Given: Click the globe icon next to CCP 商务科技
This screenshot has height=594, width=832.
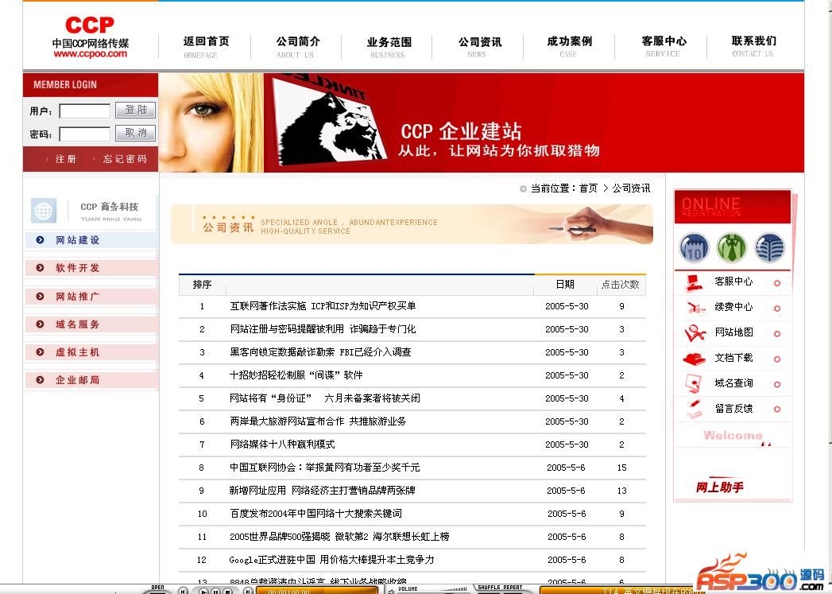Looking at the screenshot, I should point(44,211).
